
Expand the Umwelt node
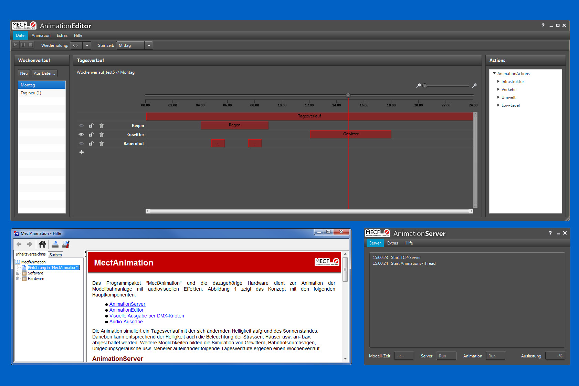[498, 97]
